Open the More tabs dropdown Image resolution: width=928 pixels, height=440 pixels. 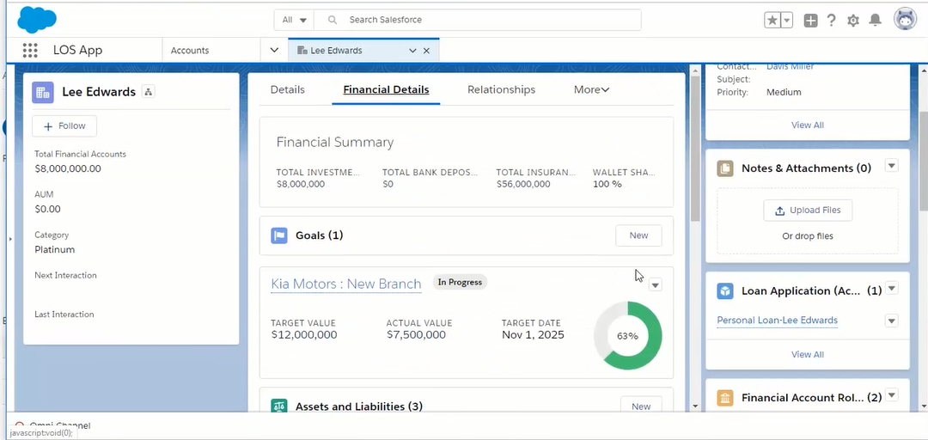(591, 89)
